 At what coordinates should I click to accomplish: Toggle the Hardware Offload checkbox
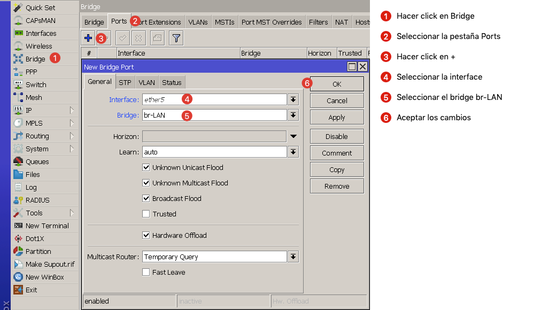[146, 235]
